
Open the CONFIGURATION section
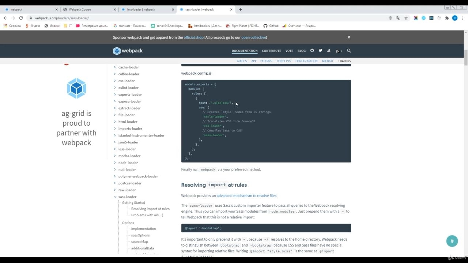click(306, 61)
